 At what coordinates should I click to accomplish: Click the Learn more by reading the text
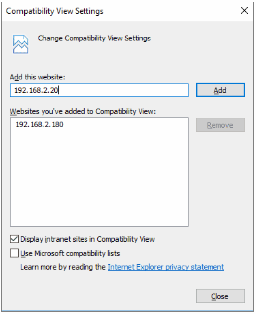pos(63,267)
